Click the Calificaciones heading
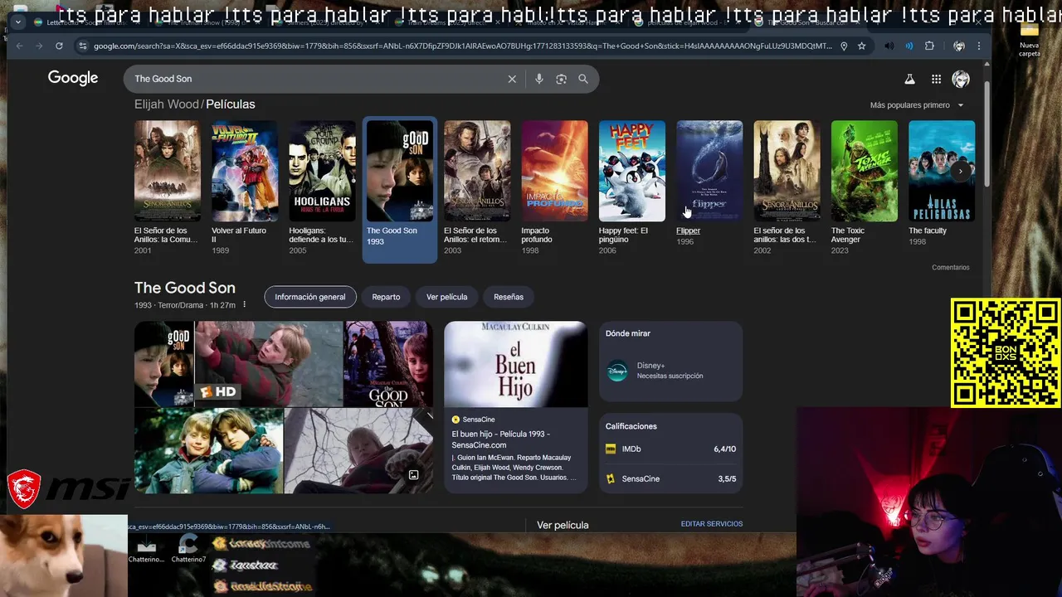Screen dimensions: 1062x597 point(631,426)
